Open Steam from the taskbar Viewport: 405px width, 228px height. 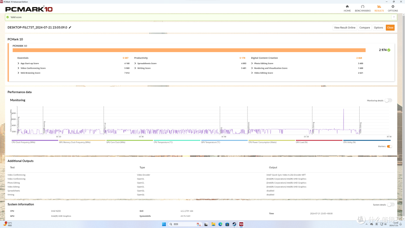[234, 224]
